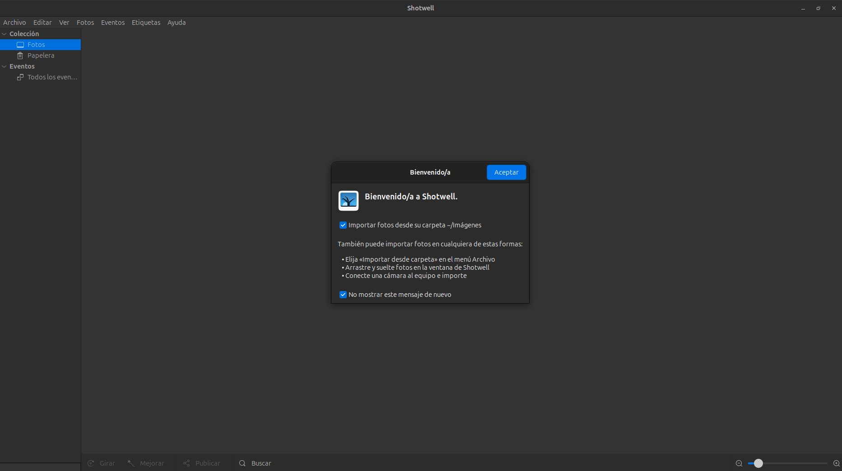Click the Publicar share icon
The width and height of the screenshot is (842, 471).
[186, 463]
